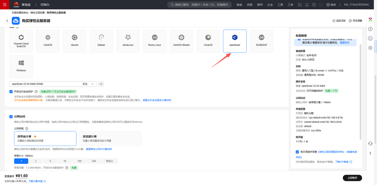Open the account menu hid_174ozri3l2d5vkc
Viewport: 377px width, 185px height.
coord(356,5)
